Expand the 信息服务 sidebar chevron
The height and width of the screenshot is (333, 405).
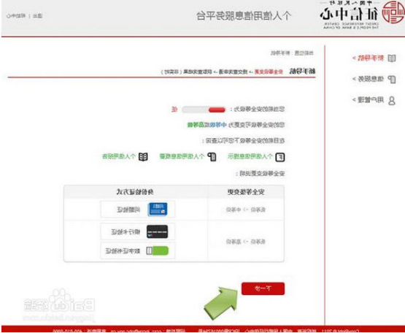pyautogui.click(x=354, y=79)
